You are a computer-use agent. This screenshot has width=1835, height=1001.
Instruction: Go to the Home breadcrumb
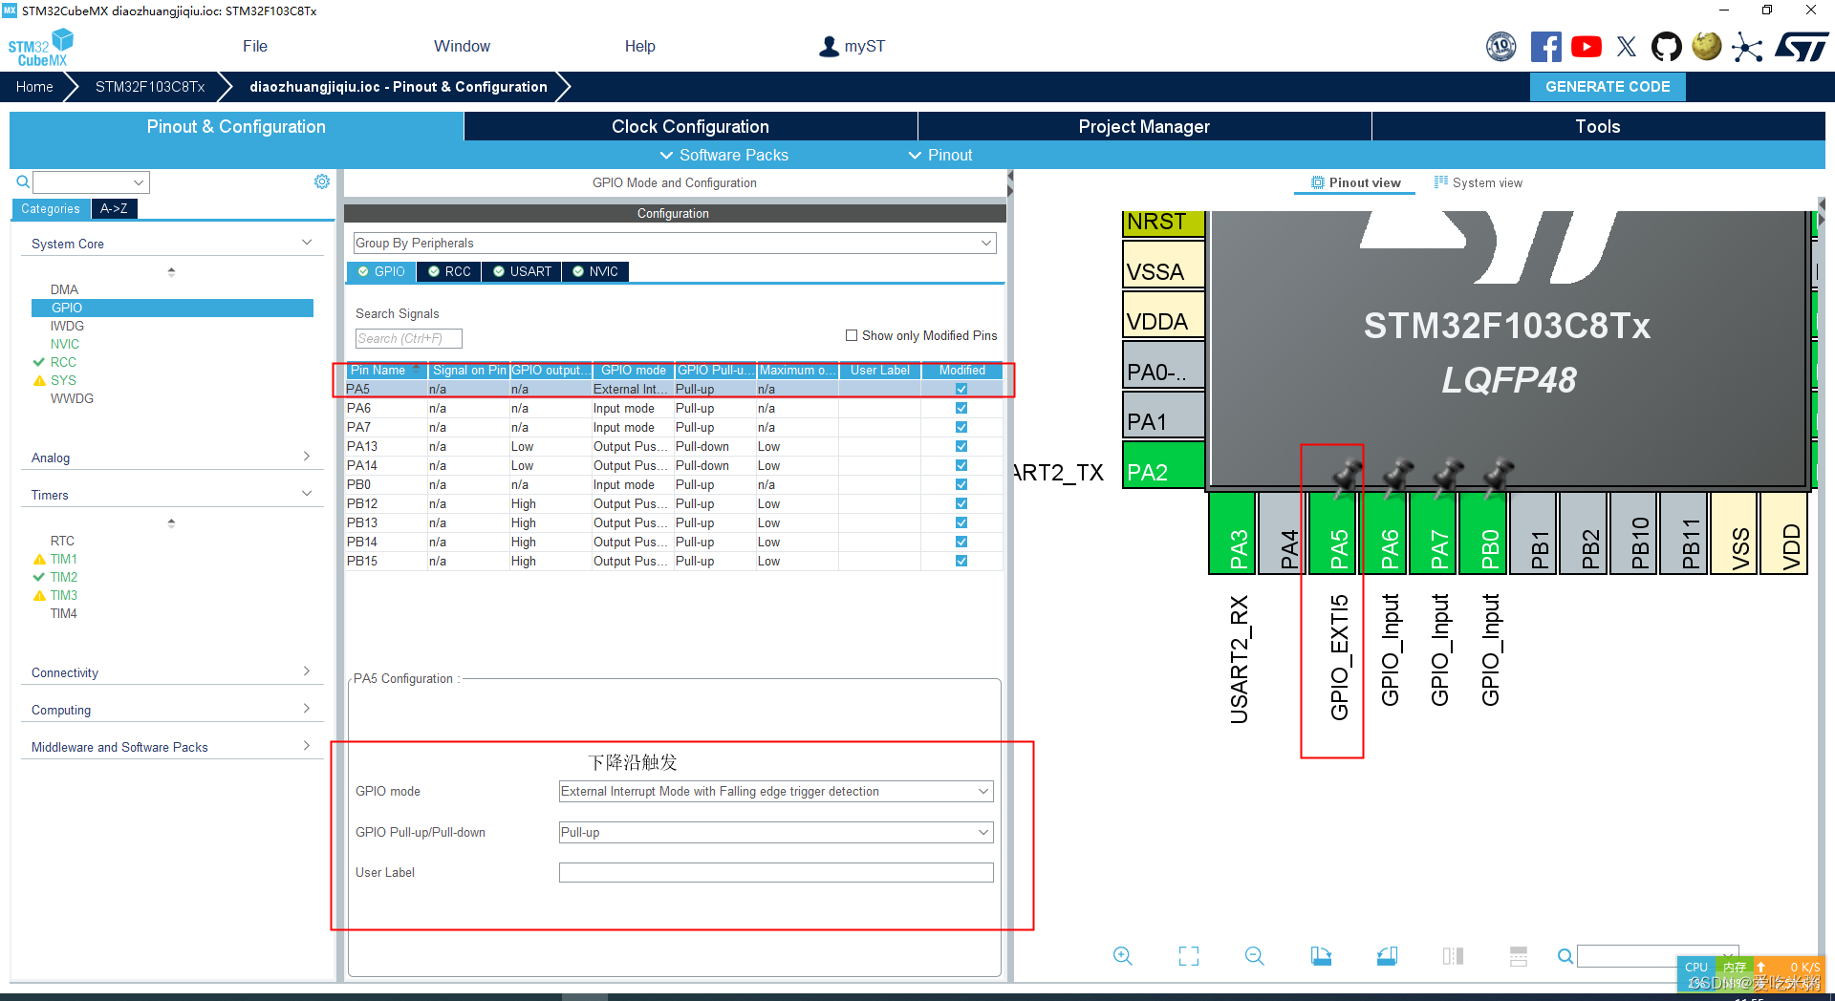coord(34,86)
